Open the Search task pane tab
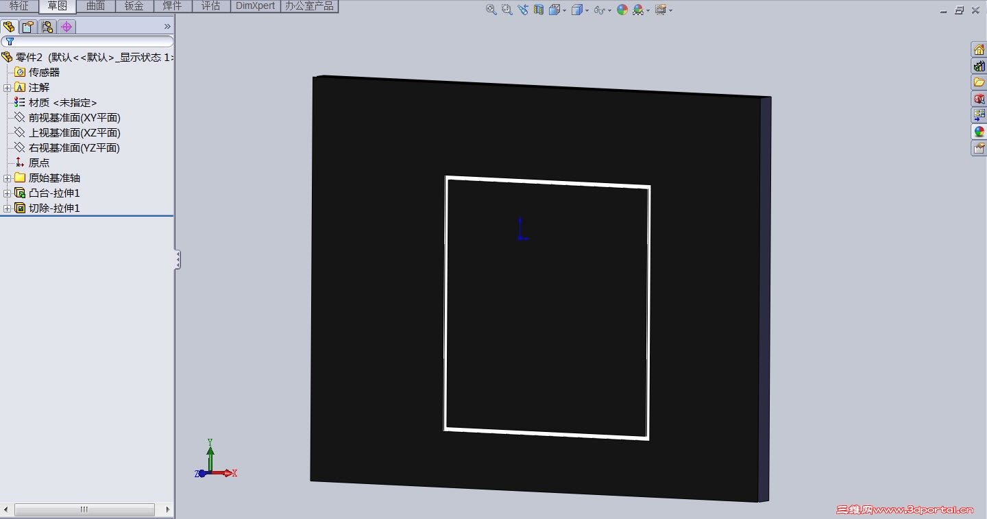The width and height of the screenshot is (987, 519). pos(979,99)
